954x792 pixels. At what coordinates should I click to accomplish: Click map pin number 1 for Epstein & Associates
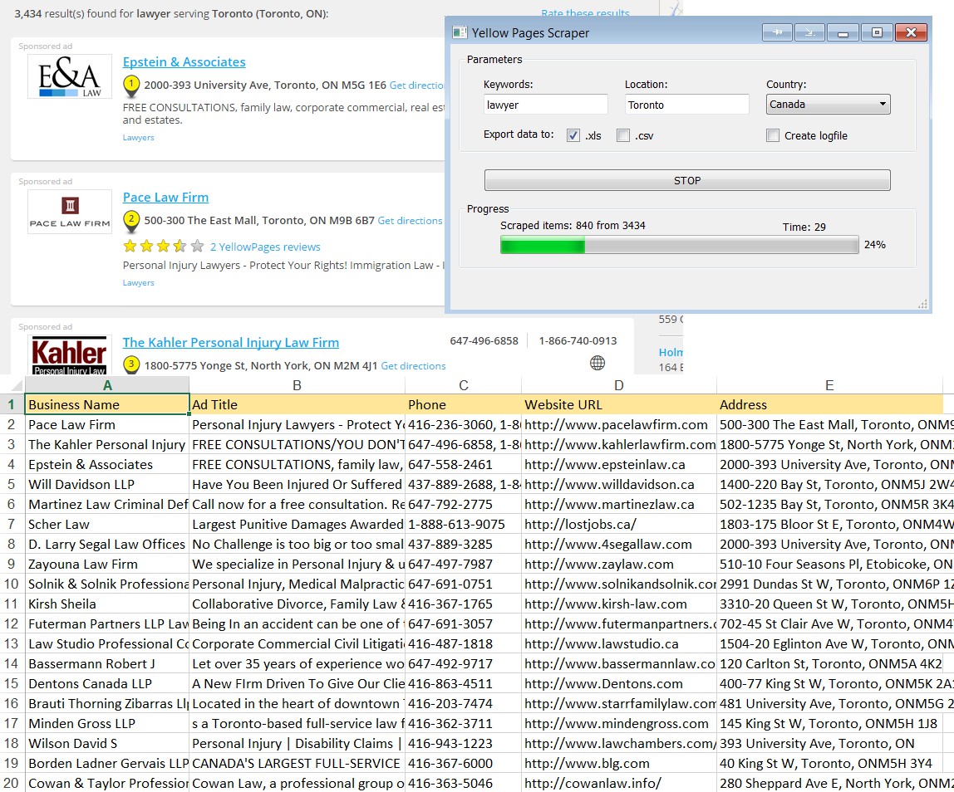tap(130, 86)
